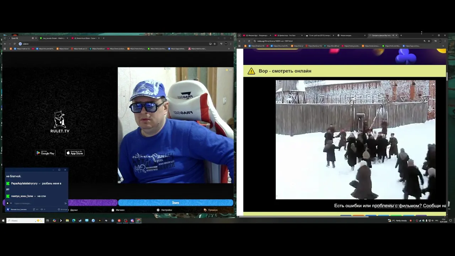The height and width of the screenshot is (256, 455).
Task: Click the zoom magnifier icon in right address bar
Action: [x=424, y=41]
